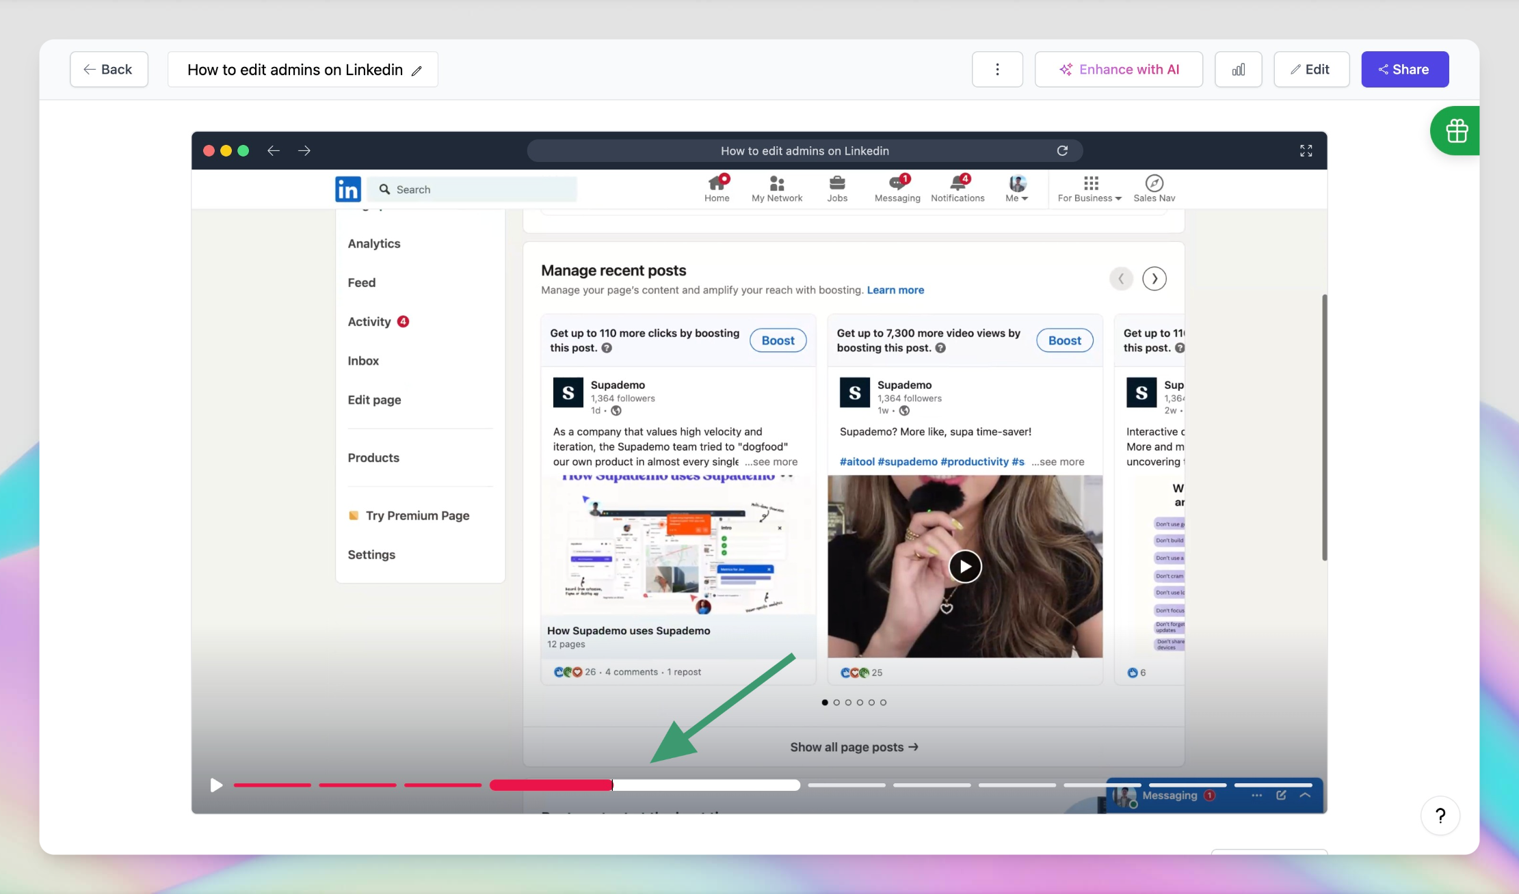Click the Back button
This screenshot has height=894, width=1519.
point(109,69)
